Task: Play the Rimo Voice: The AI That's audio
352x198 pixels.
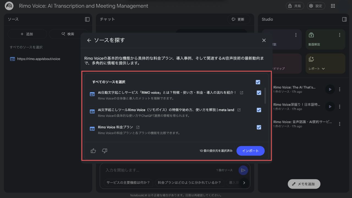Action: click(x=330, y=89)
